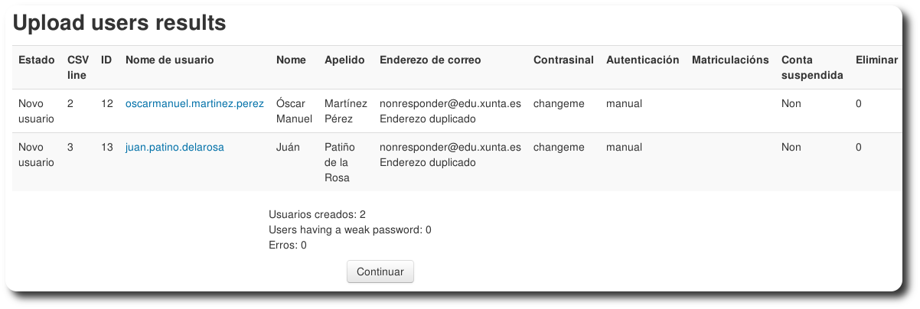
Task: Click the Continuar button
Action: click(x=380, y=272)
